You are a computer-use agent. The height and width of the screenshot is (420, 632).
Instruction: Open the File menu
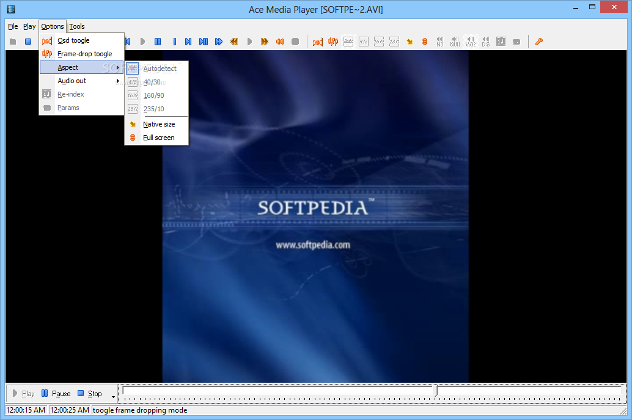[13, 26]
